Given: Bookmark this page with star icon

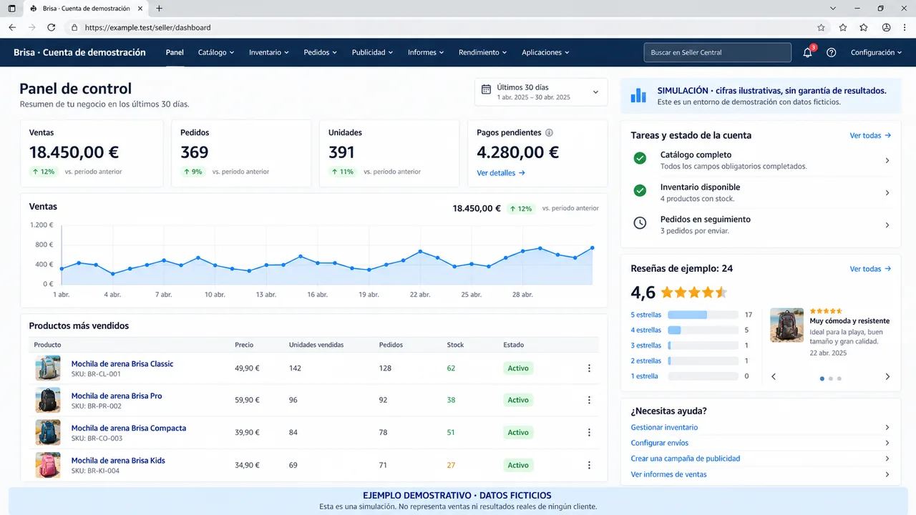Looking at the screenshot, I should 821,27.
